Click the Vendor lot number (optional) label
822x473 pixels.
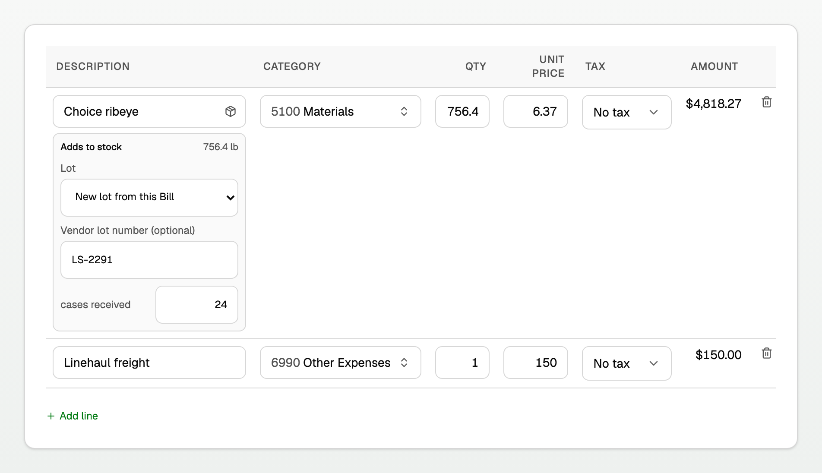128,230
